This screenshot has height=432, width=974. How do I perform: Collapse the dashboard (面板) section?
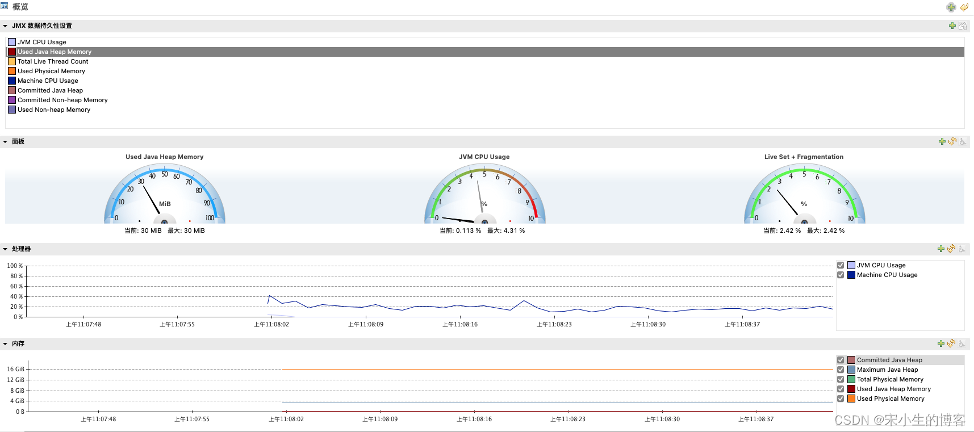point(5,141)
